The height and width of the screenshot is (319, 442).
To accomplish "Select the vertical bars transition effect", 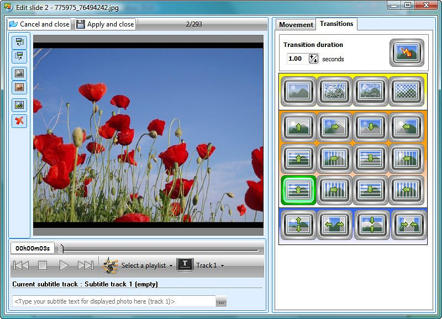I will point(335,158).
